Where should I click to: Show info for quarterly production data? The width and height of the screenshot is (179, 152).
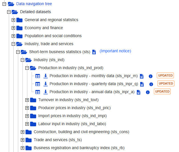[x=151, y=84]
